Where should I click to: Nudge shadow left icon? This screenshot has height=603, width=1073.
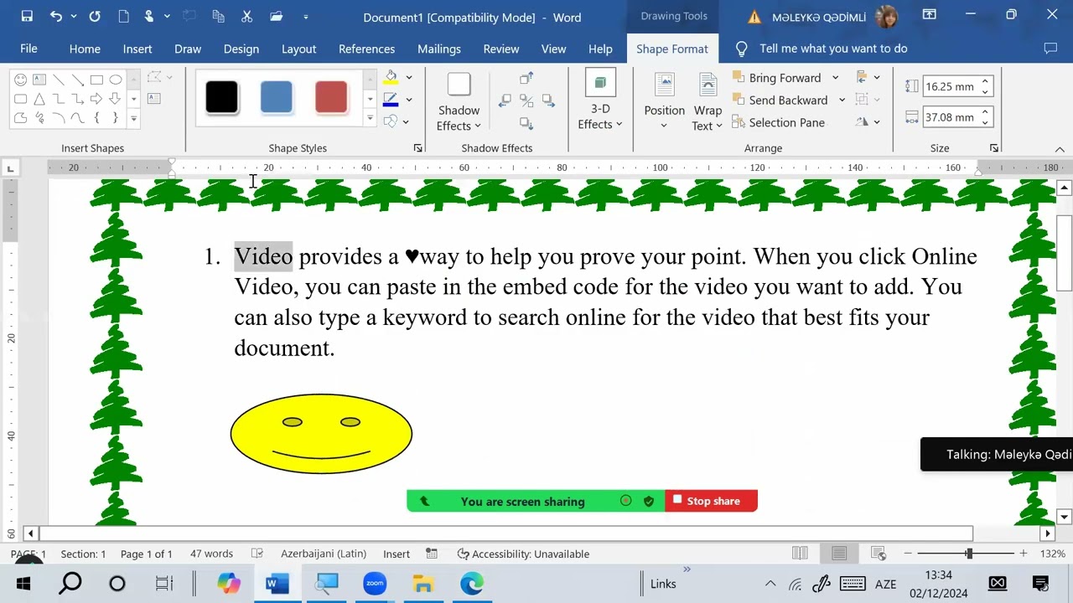505,100
